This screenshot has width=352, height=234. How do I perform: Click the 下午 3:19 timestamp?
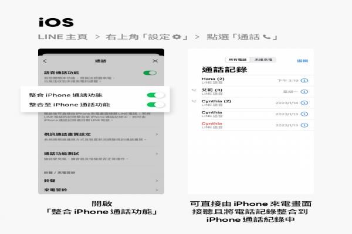coord(288,80)
